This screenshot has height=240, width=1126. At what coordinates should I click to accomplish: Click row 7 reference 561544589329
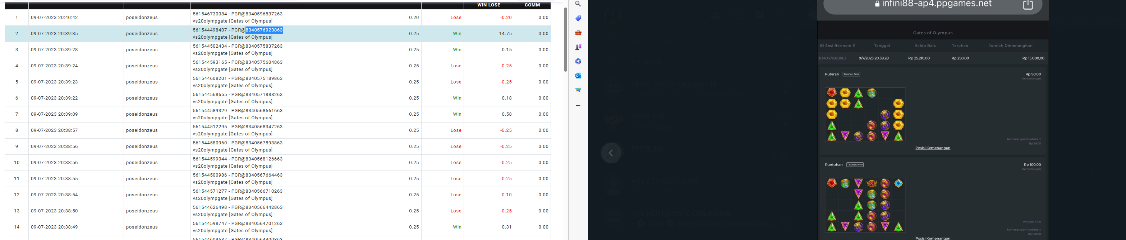tap(210, 111)
